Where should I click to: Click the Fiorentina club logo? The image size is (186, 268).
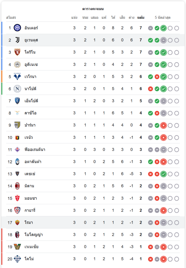[17, 150]
